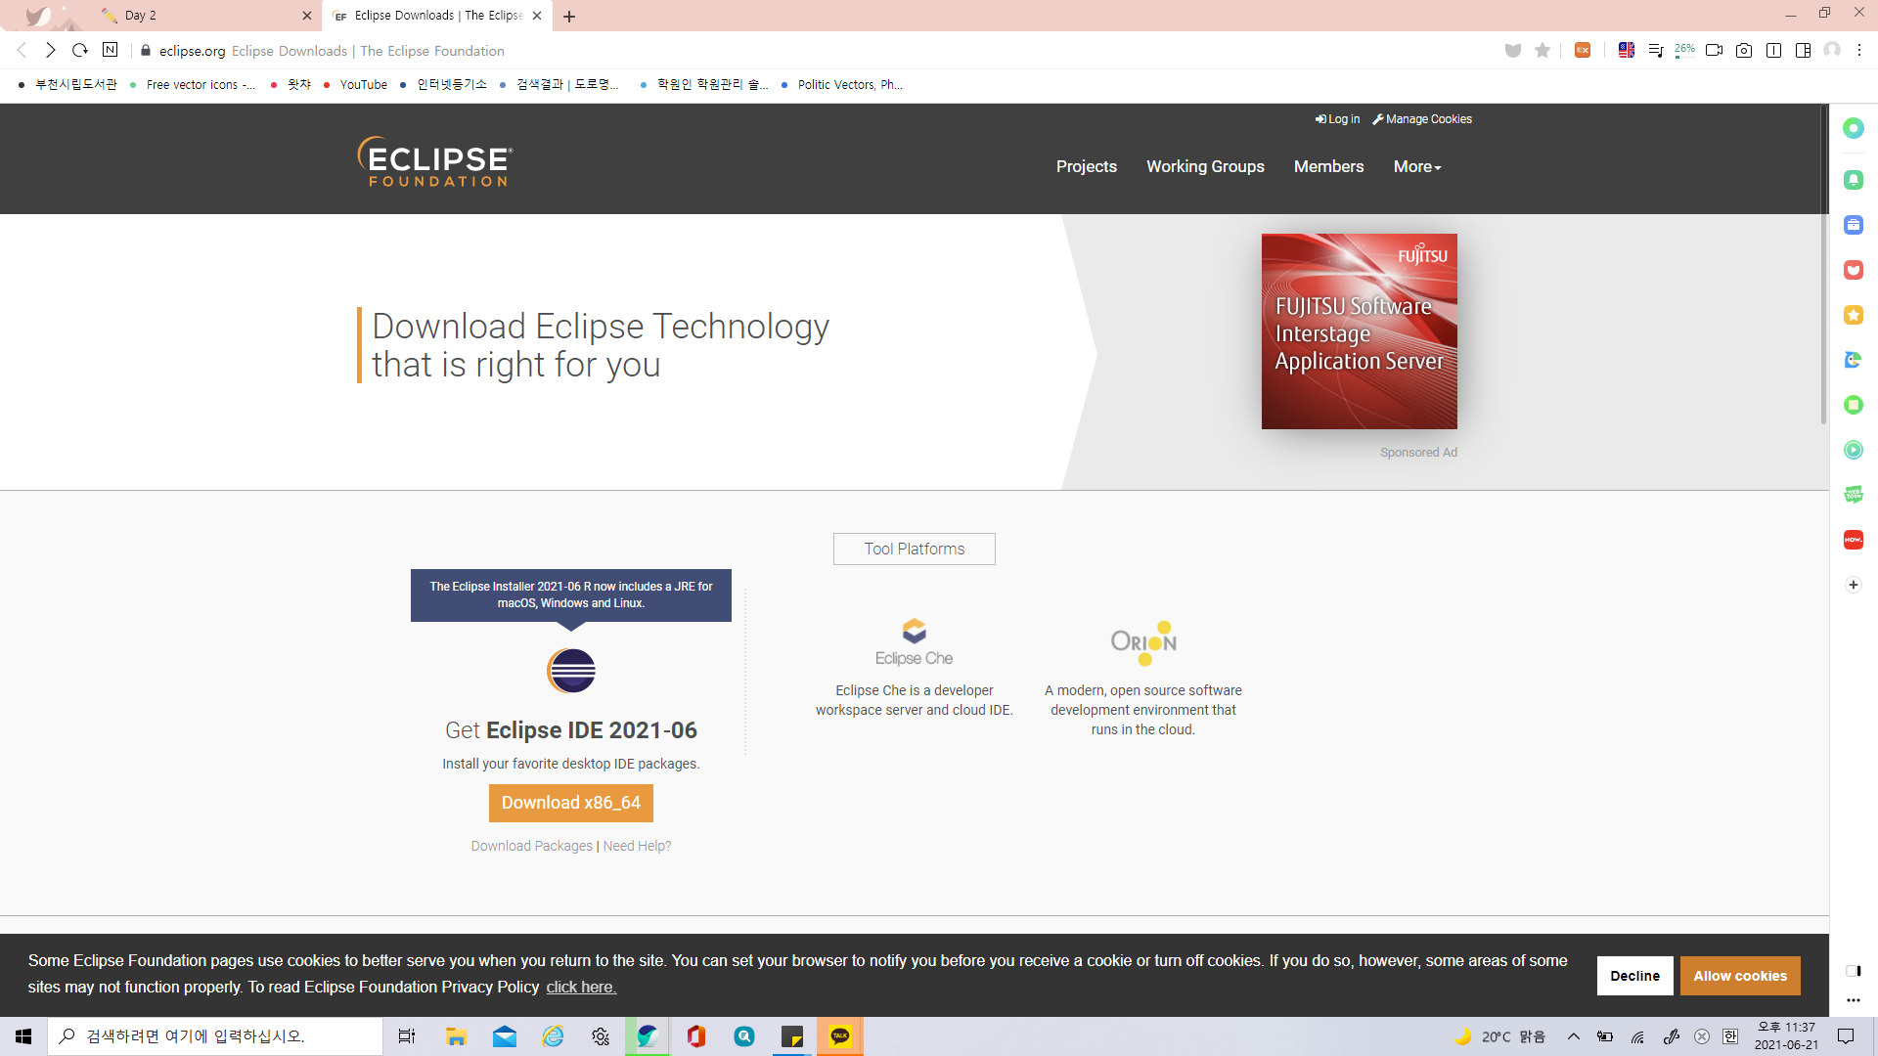Click the camera screenshot icon in toolbar
Image resolution: width=1878 pixels, height=1056 pixels.
1744,51
